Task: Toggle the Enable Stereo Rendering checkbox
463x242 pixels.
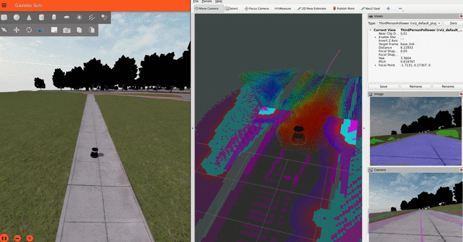Action: click(402, 36)
